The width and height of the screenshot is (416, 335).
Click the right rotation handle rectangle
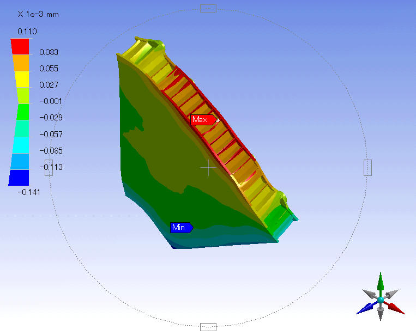367,168
